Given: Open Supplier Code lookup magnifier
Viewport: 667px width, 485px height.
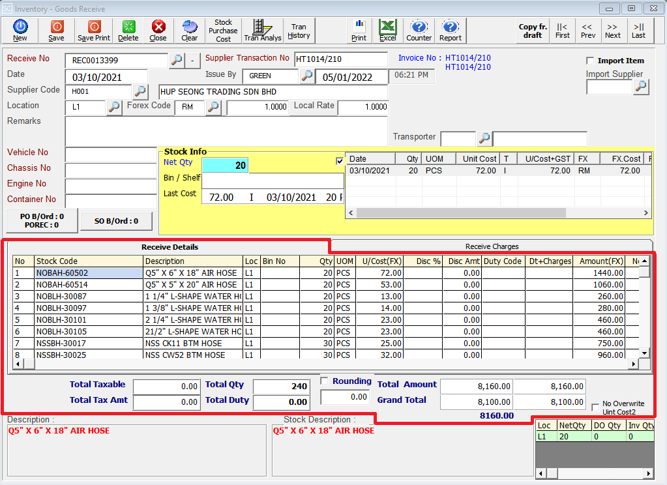Looking at the screenshot, I should tap(140, 91).
